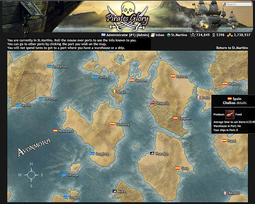Click the Pania port flag icon
Image resolution: width=255 pixels, height=204 pixels.
pyautogui.click(x=95, y=76)
